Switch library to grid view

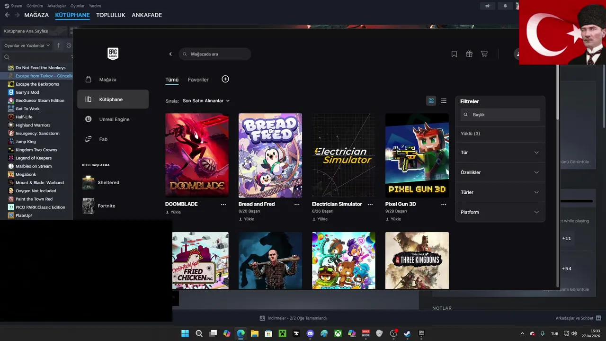(431, 101)
